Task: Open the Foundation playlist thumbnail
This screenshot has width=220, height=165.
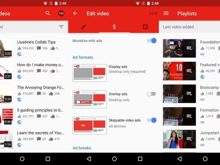Action: tap(179, 48)
